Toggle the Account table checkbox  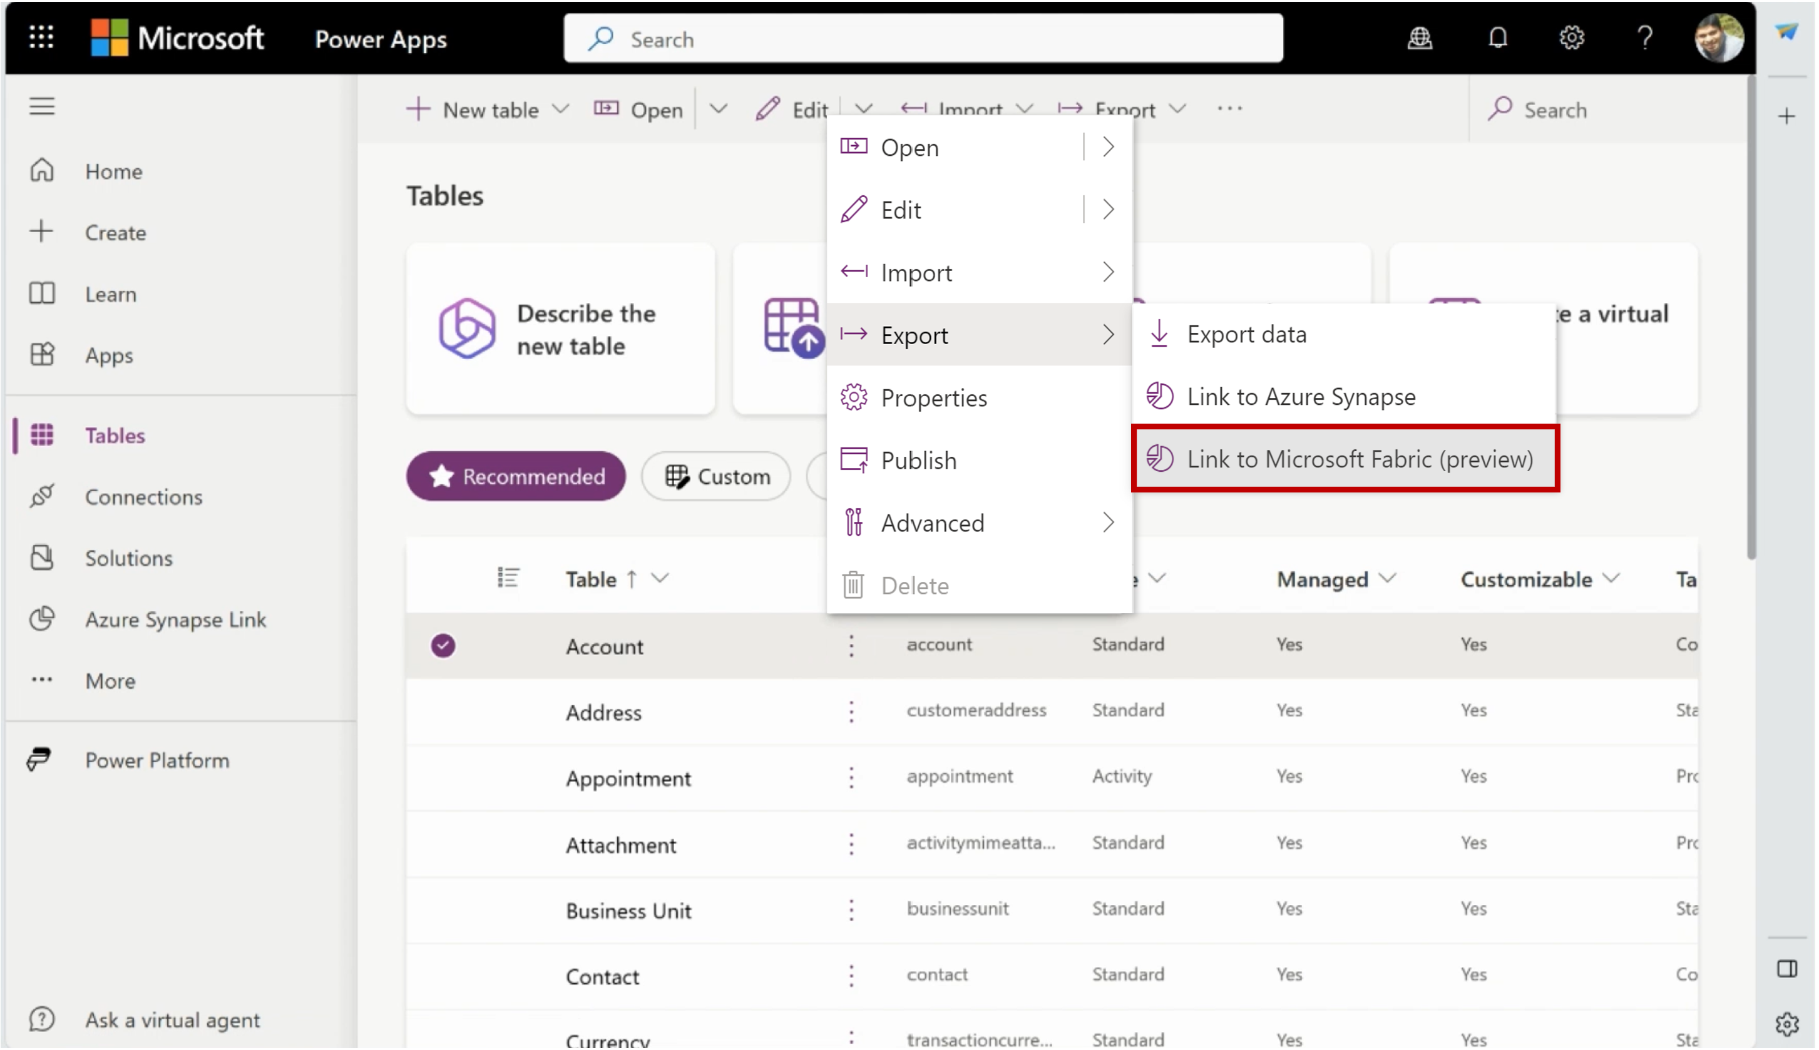(x=441, y=645)
